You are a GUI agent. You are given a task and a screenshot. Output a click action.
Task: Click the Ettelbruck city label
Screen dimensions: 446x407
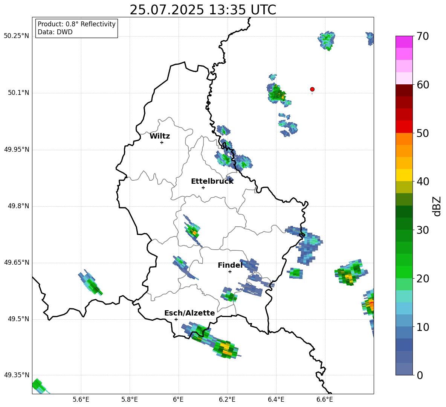coord(212,181)
